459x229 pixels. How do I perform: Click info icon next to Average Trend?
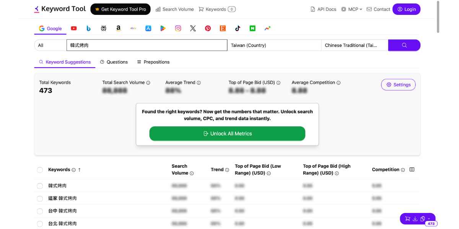(x=199, y=83)
